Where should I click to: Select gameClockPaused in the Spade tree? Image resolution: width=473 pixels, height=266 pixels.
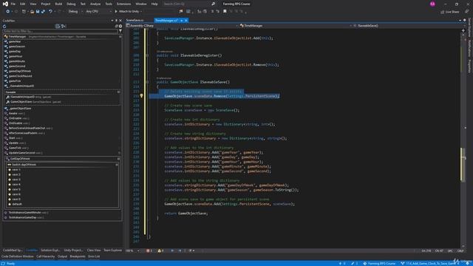[20, 76]
